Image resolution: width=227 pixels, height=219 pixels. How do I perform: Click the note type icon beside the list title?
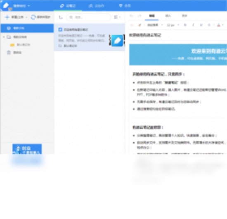60,30
